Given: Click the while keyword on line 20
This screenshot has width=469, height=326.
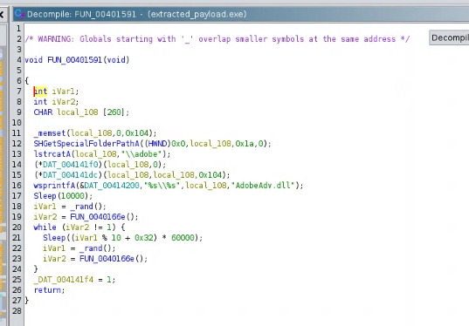Looking at the screenshot, I should (45, 228).
